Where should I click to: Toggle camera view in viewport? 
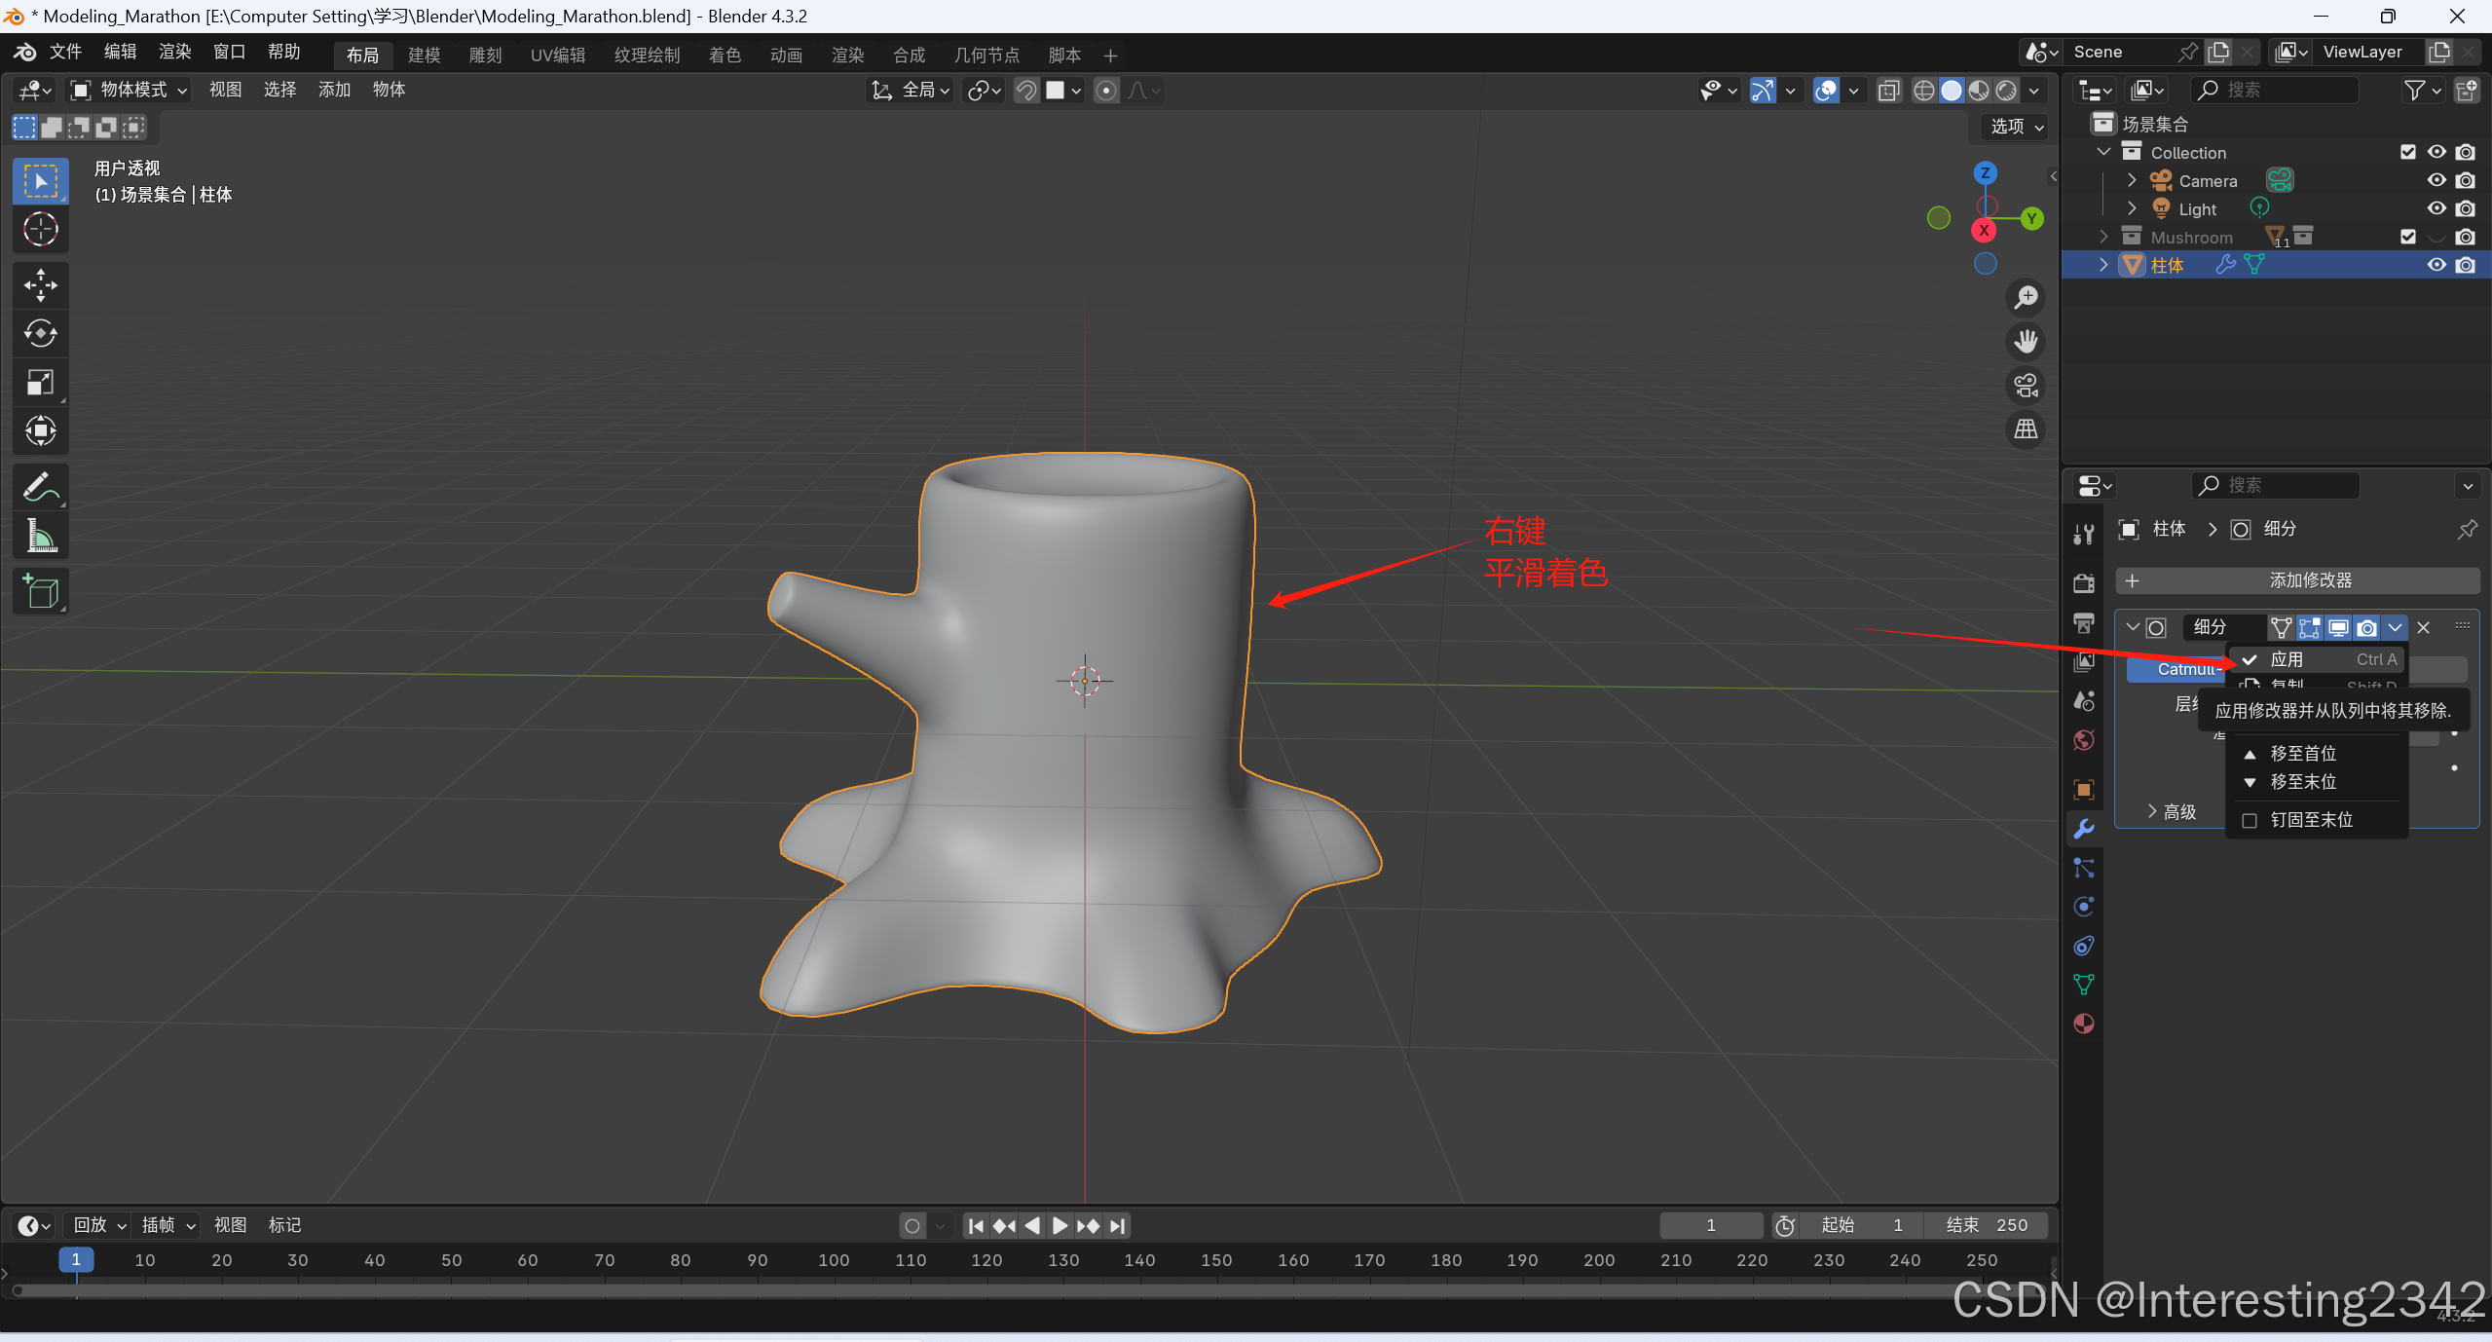point(2026,386)
